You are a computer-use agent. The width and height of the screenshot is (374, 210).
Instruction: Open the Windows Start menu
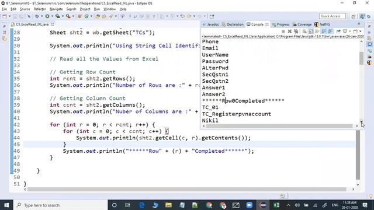click(x=6, y=205)
